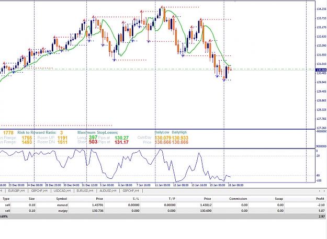The image size is (327, 239).
Task: Click the DailyHigh value 130.933
Action: tap(180, 138)
